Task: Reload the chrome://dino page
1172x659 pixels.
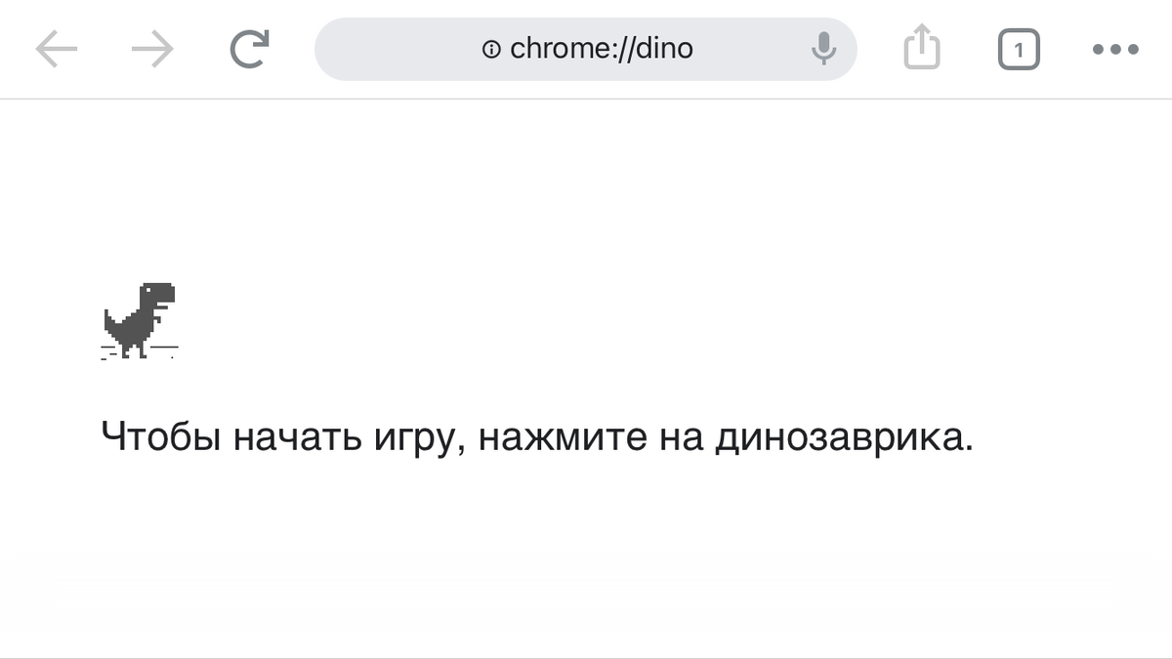Action: [248, 47]
